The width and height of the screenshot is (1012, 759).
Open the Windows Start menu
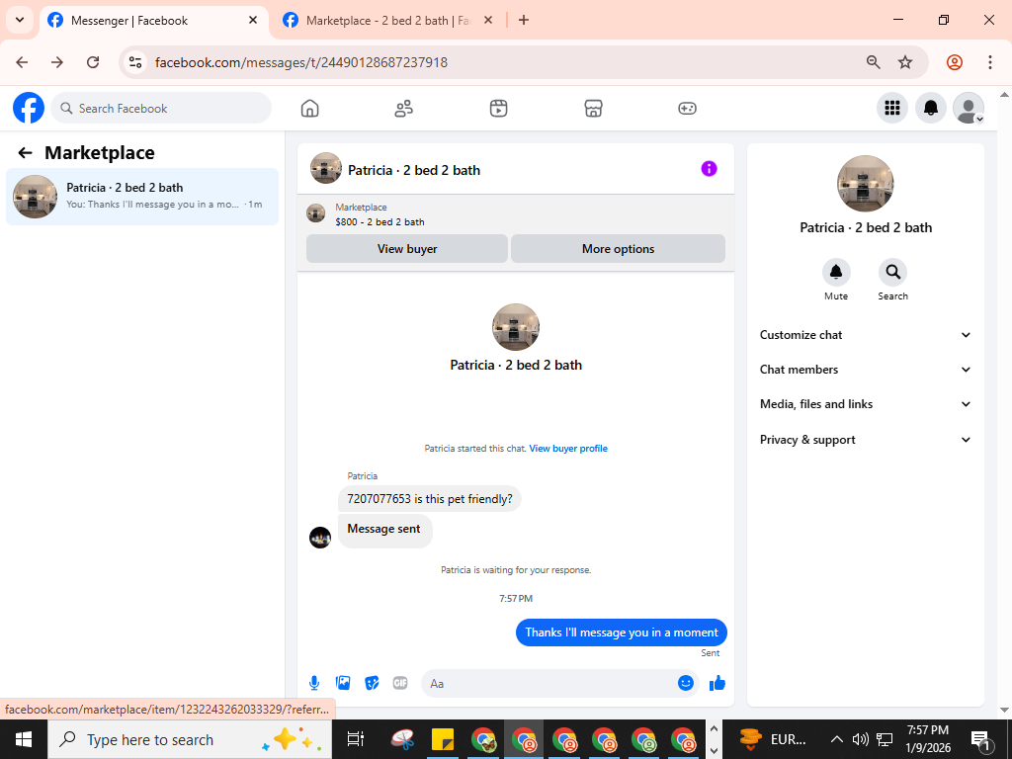coord(24,739)
